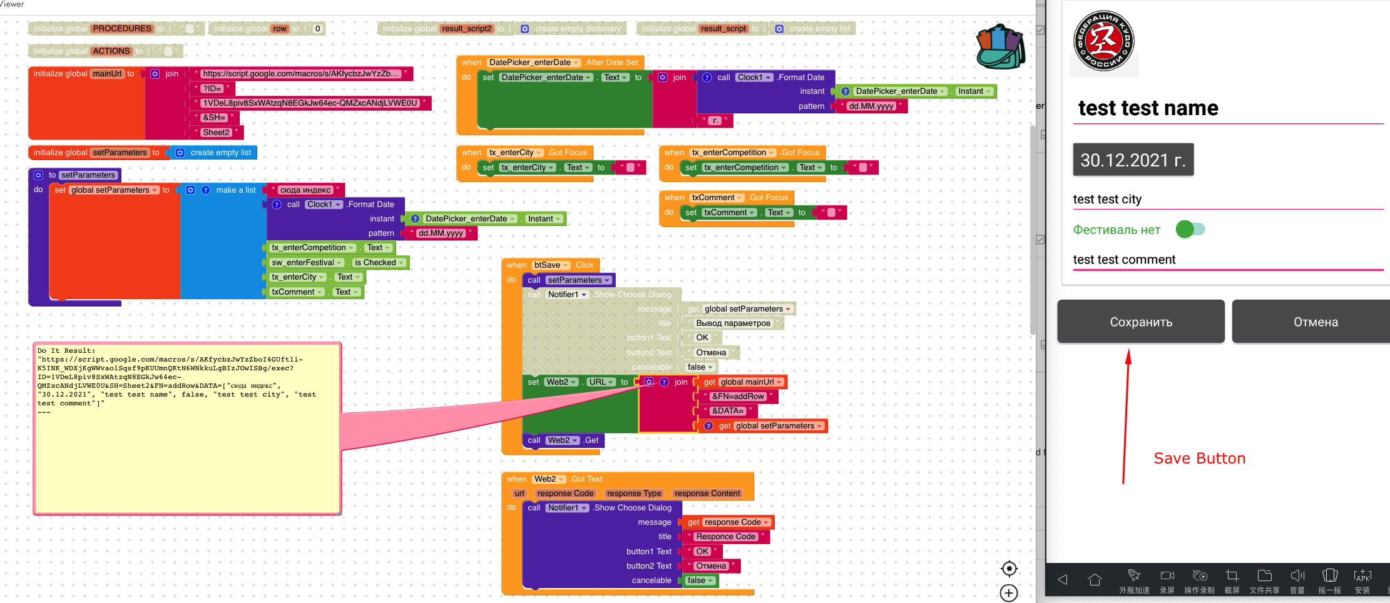1390x603 pixels.
Task: Click the help icon on make a list
Action: tap(205, 190)
